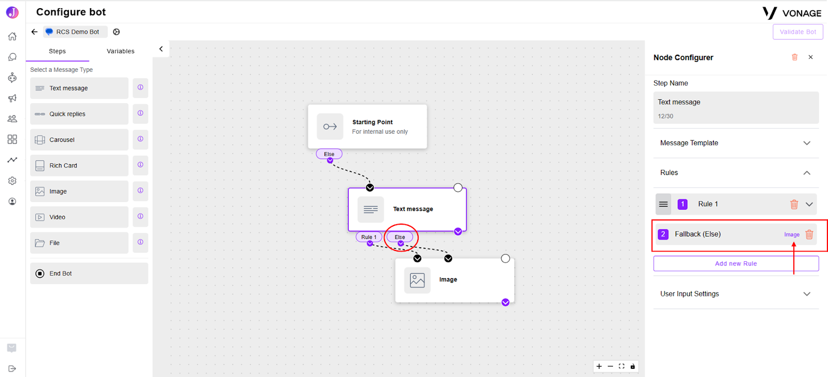Viewport: 828px width, 377px height.
Task: Click the fit-to-screen canvas icon
Action: click(622, 367)
